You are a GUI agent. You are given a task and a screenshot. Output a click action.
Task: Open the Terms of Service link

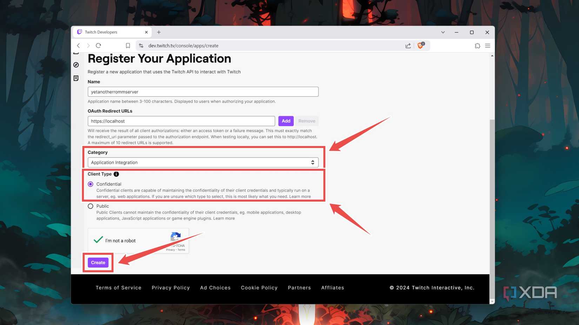click(x=118, y=288)
